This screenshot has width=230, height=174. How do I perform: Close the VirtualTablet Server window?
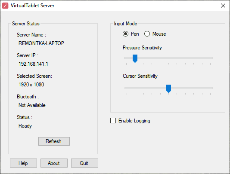[223, 6]
